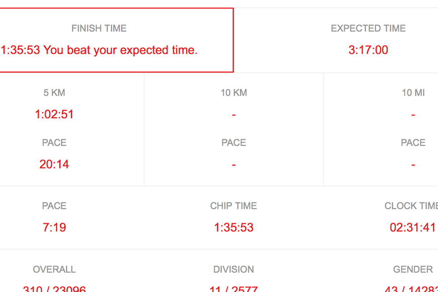Click the 20:14 pace under 5 KM
Image resolution: width=438 pixels, height=292 pixels.
click(x=54, y=164)
